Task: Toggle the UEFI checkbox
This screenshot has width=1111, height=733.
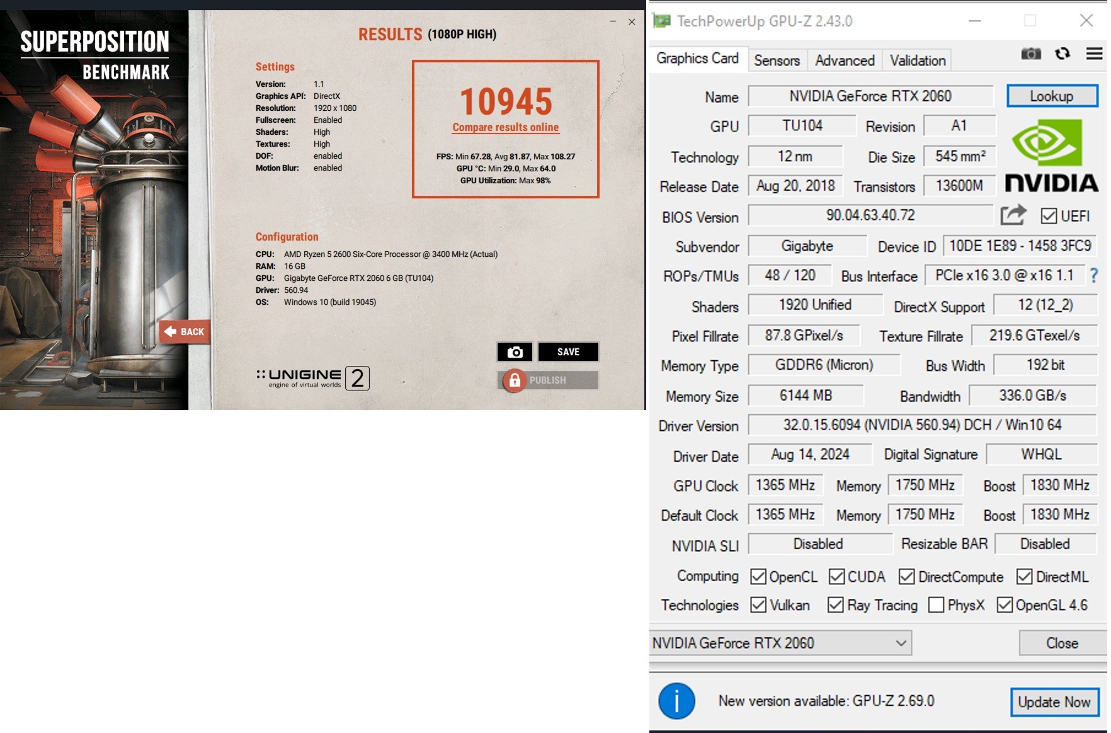Action: pos(1049,216)
